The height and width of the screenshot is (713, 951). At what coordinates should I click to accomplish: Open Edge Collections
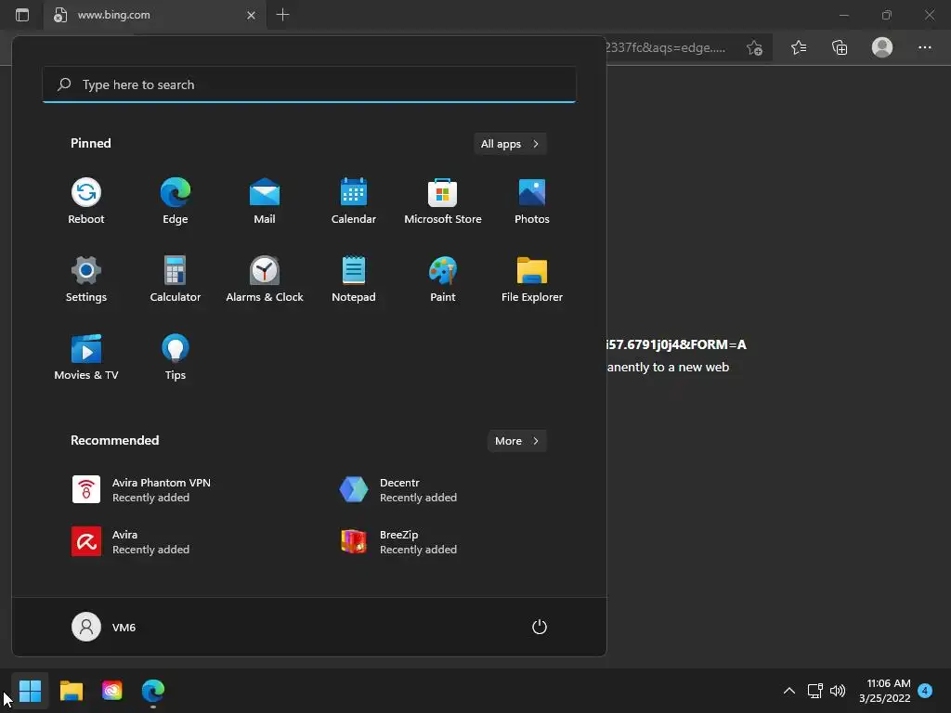point(840,47)
